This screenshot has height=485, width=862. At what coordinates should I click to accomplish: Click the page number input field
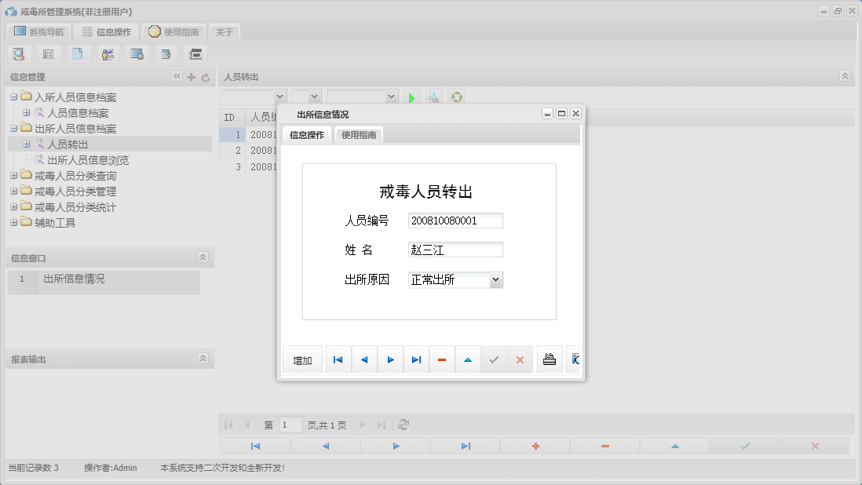tap(290, 424)
